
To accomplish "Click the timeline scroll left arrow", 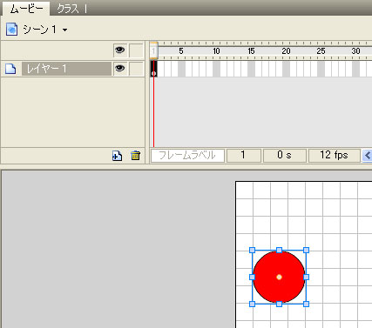I will pyautogui.click(x=367, y=156).
